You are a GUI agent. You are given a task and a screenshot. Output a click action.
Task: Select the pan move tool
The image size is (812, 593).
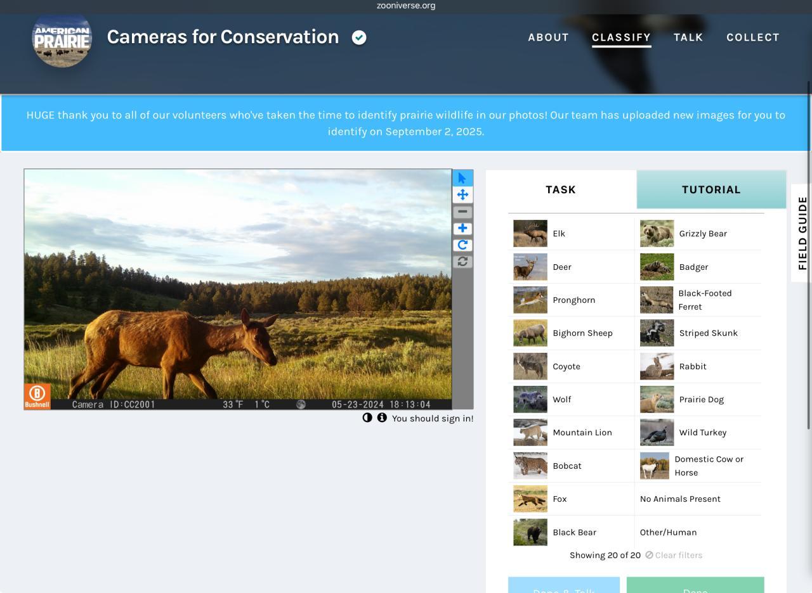coord(462,195)
